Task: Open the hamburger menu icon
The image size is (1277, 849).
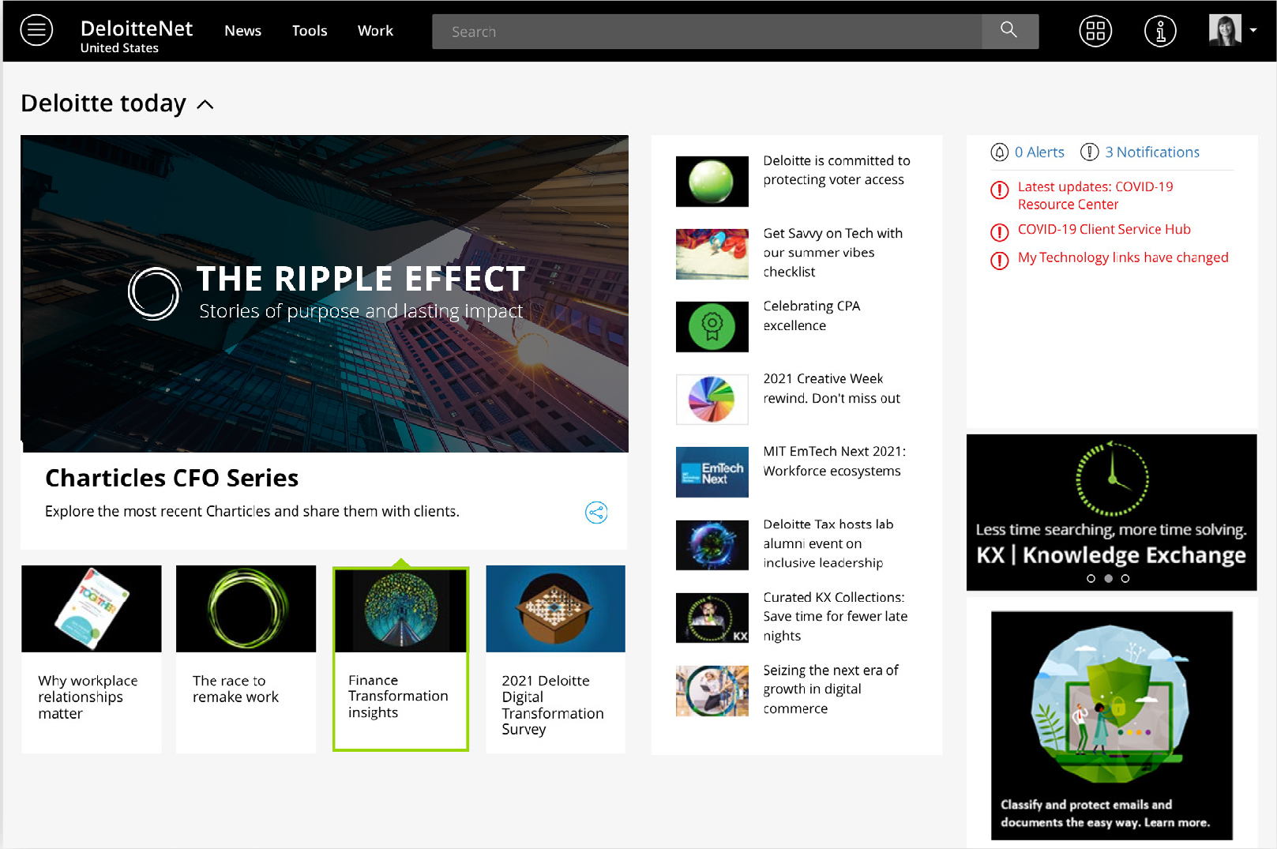Action: click(36, 31)
